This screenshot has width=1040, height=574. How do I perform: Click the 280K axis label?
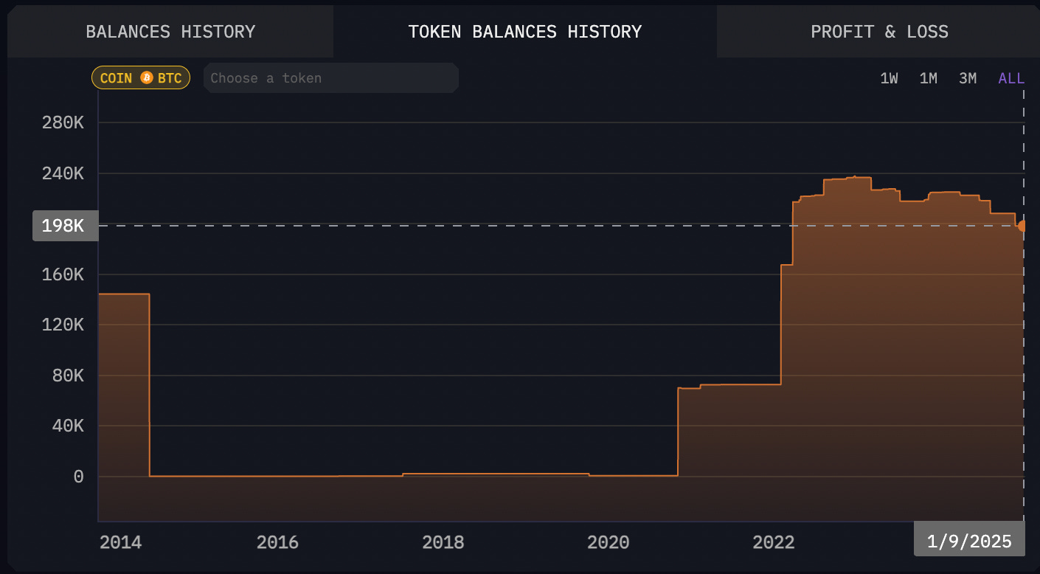(x=63, y=122)
